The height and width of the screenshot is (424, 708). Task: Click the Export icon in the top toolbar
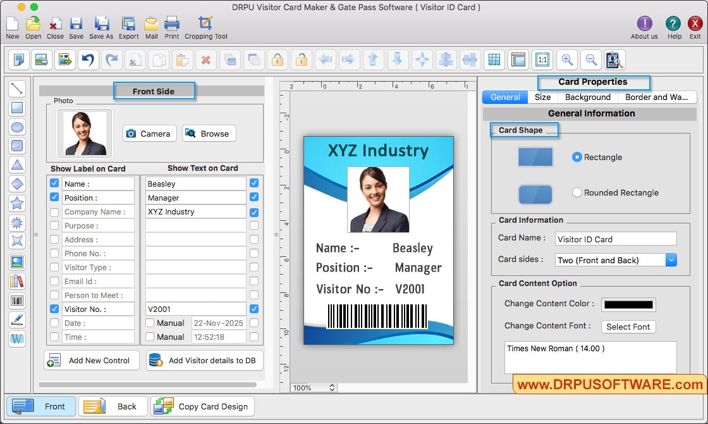point(128,25)
